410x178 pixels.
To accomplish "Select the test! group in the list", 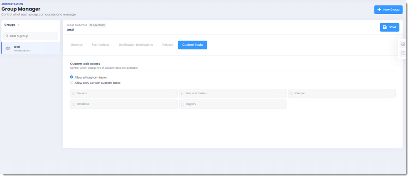I will [31, 48].
